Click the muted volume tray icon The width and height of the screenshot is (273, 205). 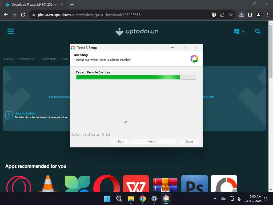tap(239, 199)
